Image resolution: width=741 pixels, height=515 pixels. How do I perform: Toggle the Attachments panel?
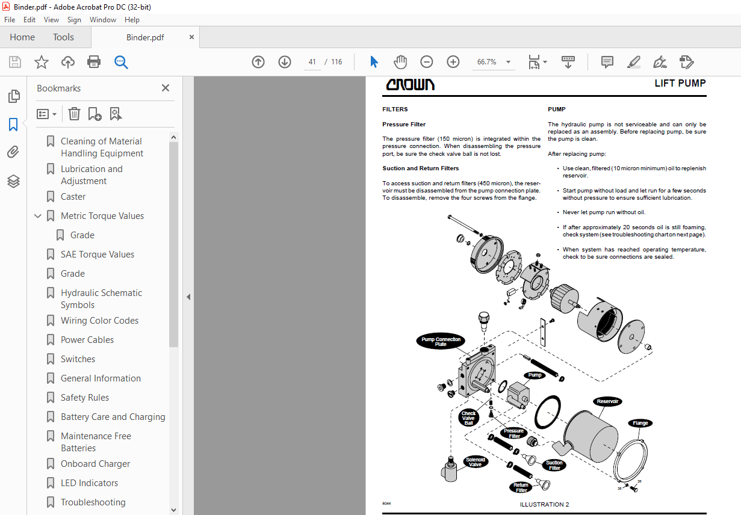pyautogui.click(x=14, y=152)
